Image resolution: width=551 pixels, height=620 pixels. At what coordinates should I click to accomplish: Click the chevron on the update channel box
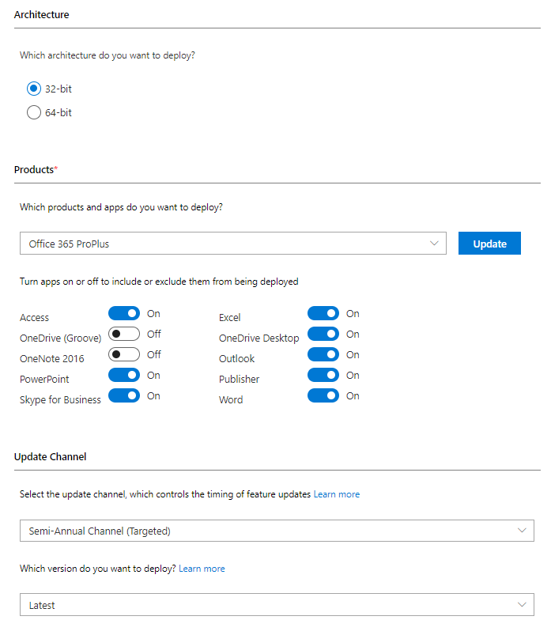522,531
